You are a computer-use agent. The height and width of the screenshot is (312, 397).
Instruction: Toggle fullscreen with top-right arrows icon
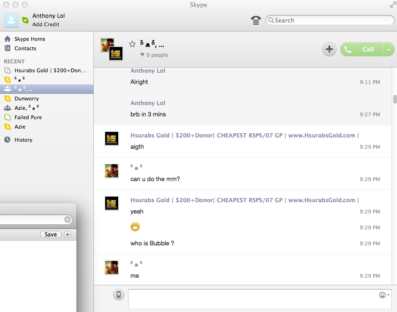[x=393, y=5]
